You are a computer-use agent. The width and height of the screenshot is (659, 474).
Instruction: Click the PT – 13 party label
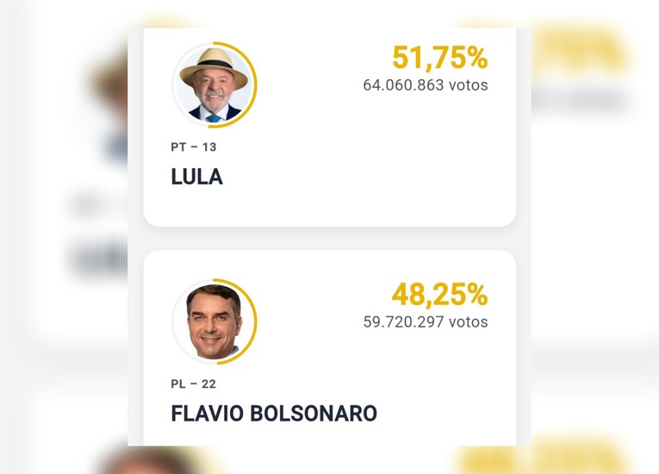pyautogui.click(x=194, y=147)
